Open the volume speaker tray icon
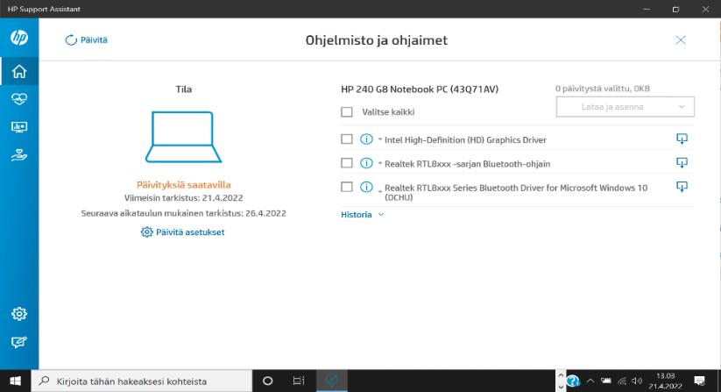The width and height of the screenshot is (721, 392). 637,381
